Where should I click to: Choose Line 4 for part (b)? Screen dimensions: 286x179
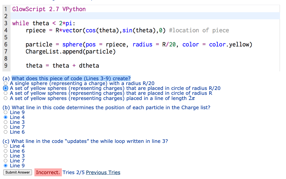[6, 117]
